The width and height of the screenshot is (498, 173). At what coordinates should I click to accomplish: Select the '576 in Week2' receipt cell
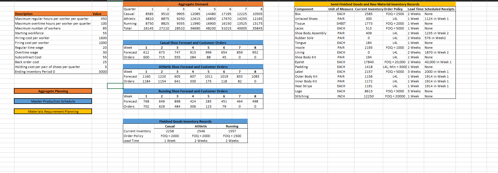click(x=440, y=38)
